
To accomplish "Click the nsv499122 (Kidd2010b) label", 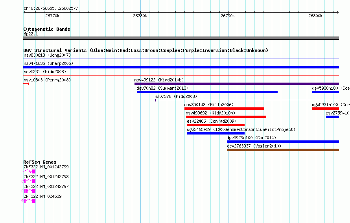I will coord(159,80).
